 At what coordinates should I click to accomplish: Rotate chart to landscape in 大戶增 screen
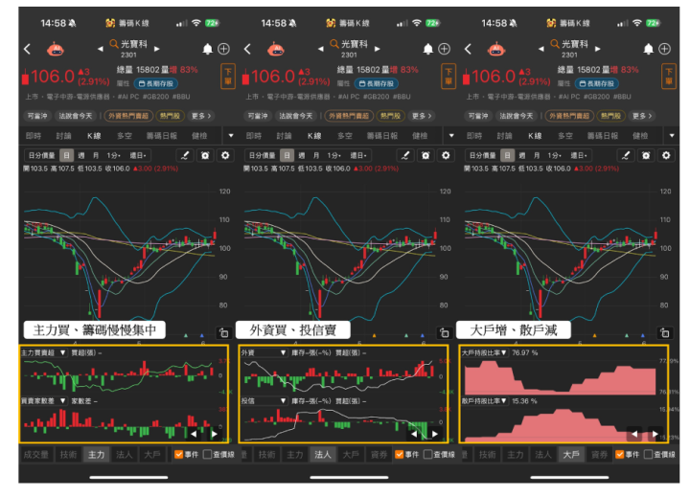pos(664,332)
